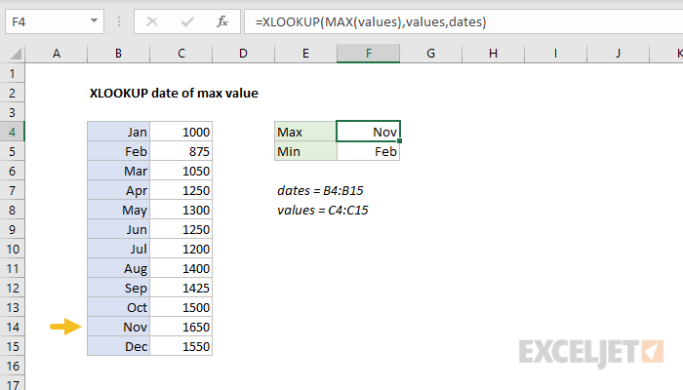The height and width of the screenshot is (390, 683).
Task: Select column H header
Action: (x=493, y=54)
